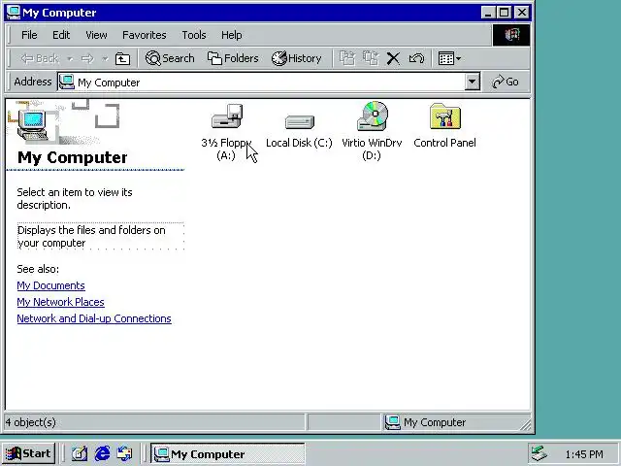Click the Show Desktop quick launch icon

coord(80,453)
